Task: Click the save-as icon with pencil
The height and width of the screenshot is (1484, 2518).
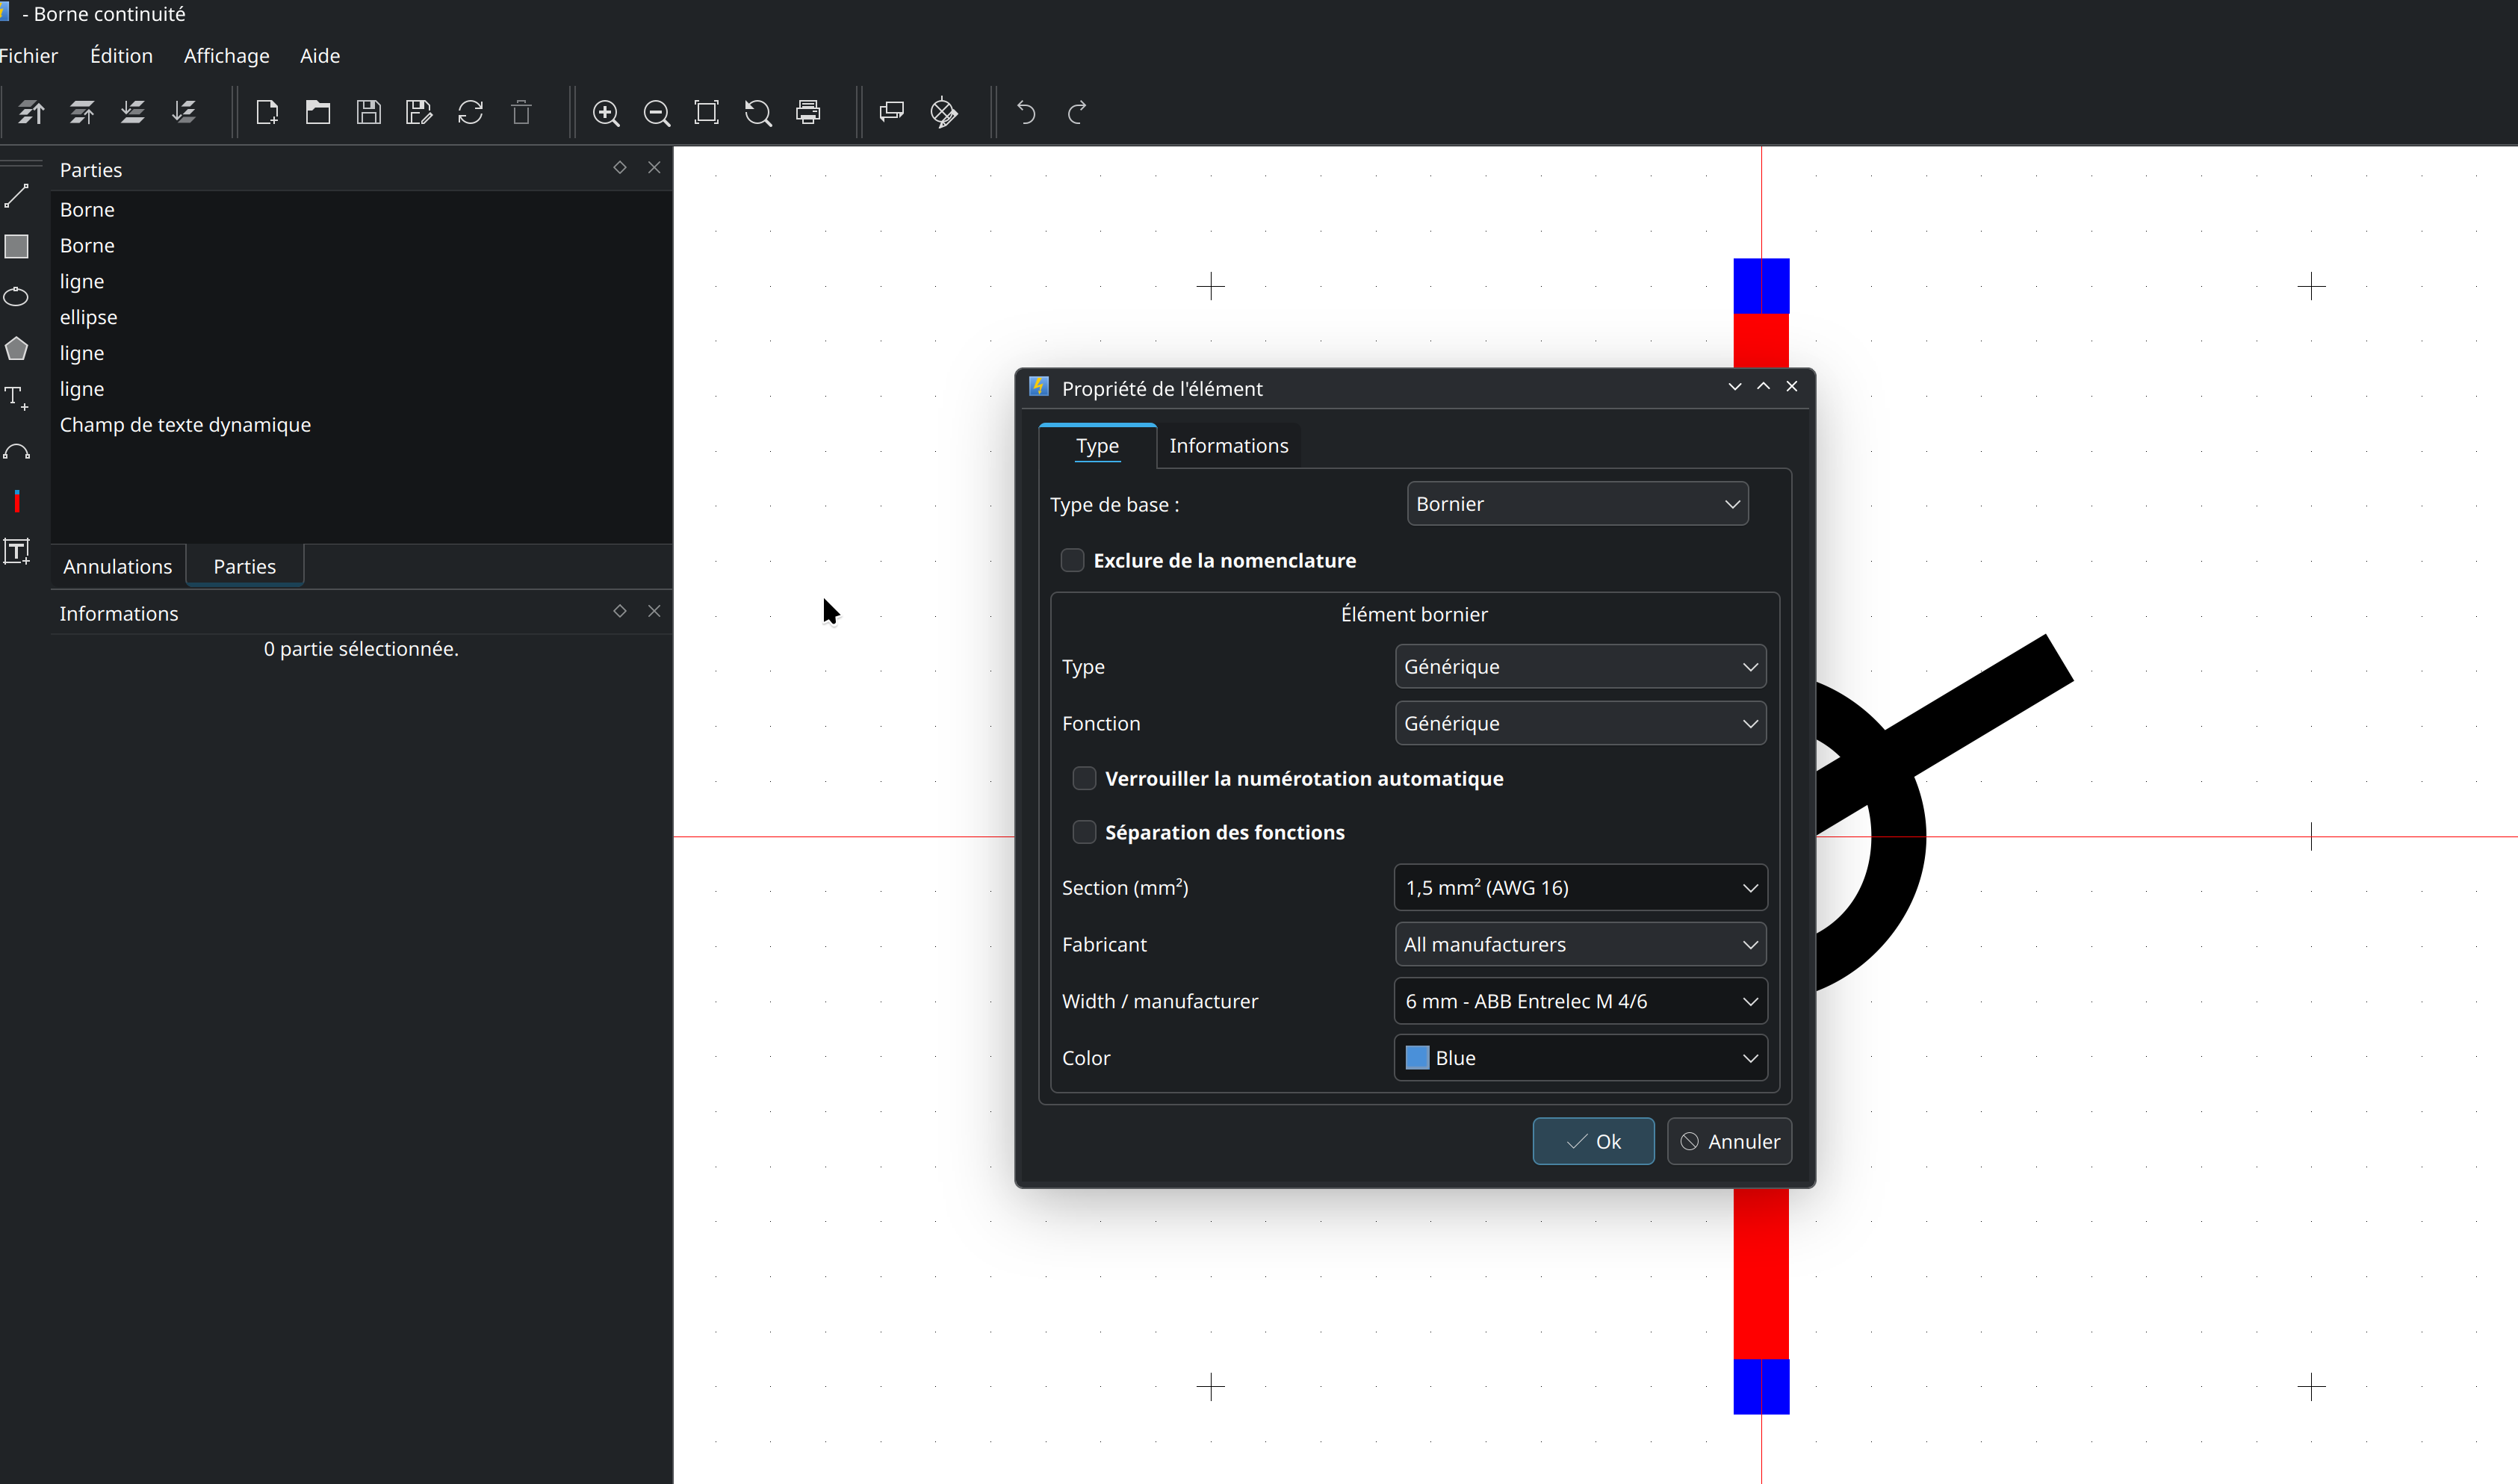Action: point(419,112)
